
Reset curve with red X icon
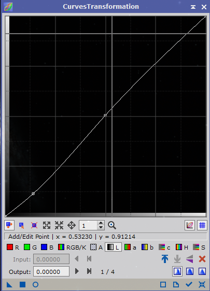tap(202, 259)
